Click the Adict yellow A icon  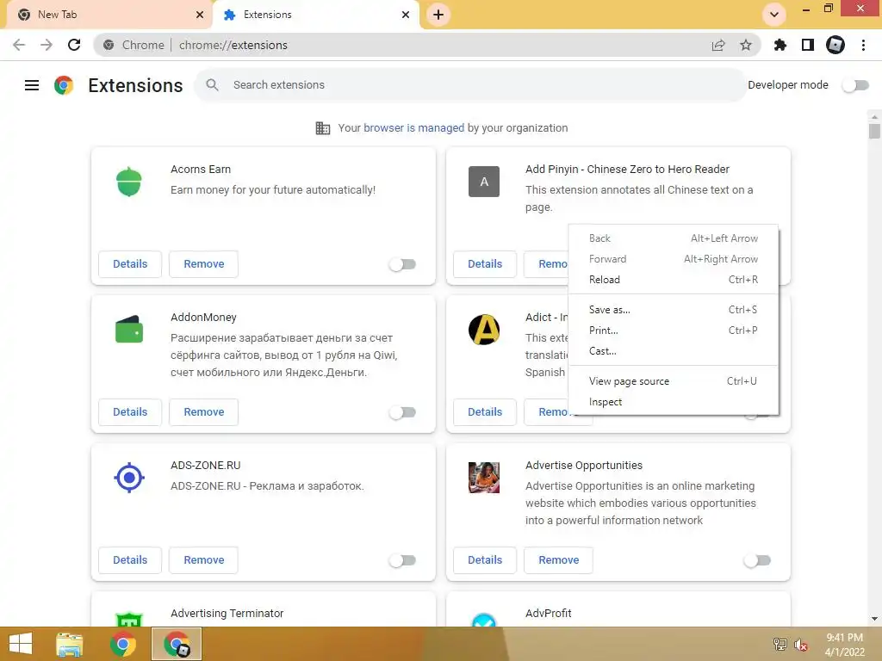[x=484, y=330]
